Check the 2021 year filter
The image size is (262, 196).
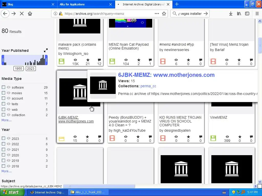pyautogui.click(x=3, y=149)
